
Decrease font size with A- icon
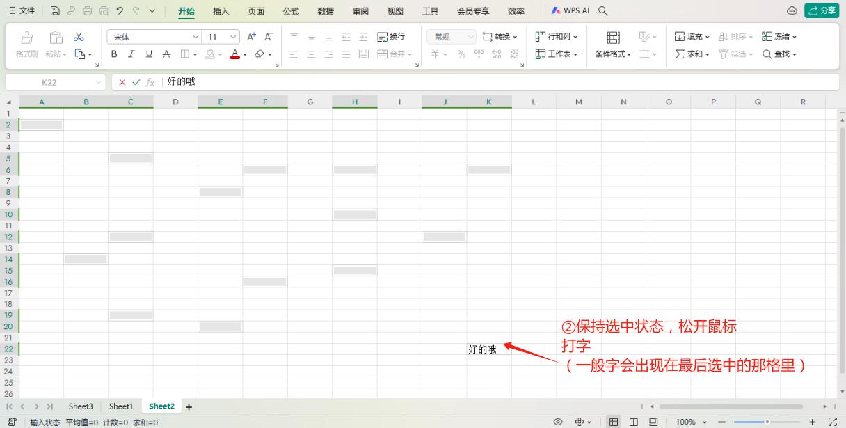269,37
